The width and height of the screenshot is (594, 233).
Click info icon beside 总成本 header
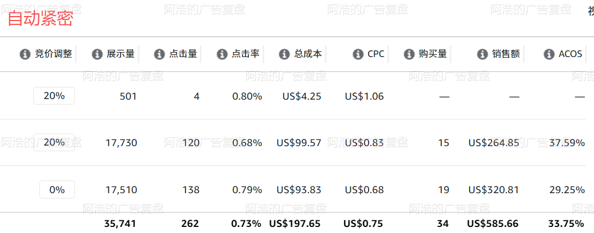284,54
